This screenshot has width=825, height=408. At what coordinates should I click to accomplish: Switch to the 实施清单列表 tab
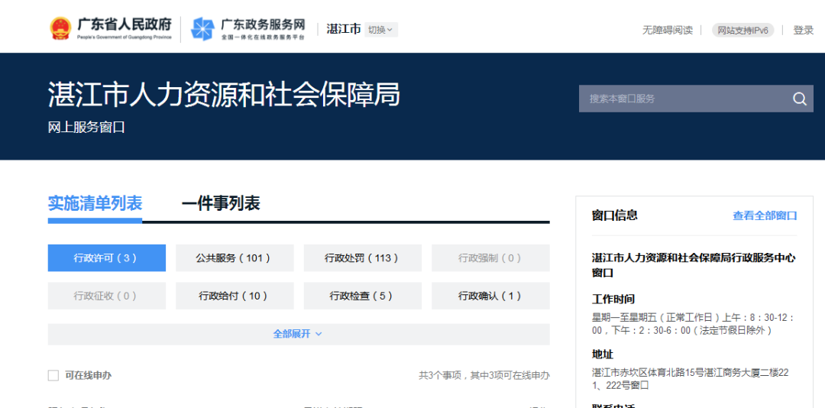[95, 203]
